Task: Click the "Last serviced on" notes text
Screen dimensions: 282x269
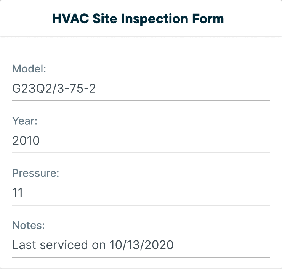Action: click(x=59, y=245)
